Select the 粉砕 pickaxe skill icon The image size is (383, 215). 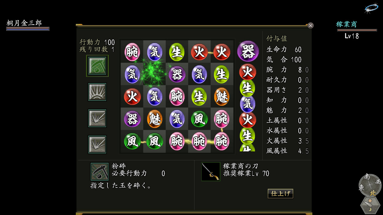97,66
